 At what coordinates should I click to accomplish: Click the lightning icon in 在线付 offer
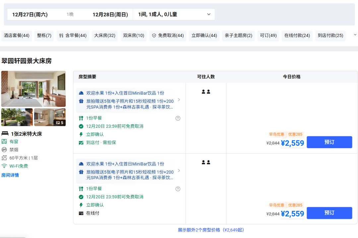[81, 205]
